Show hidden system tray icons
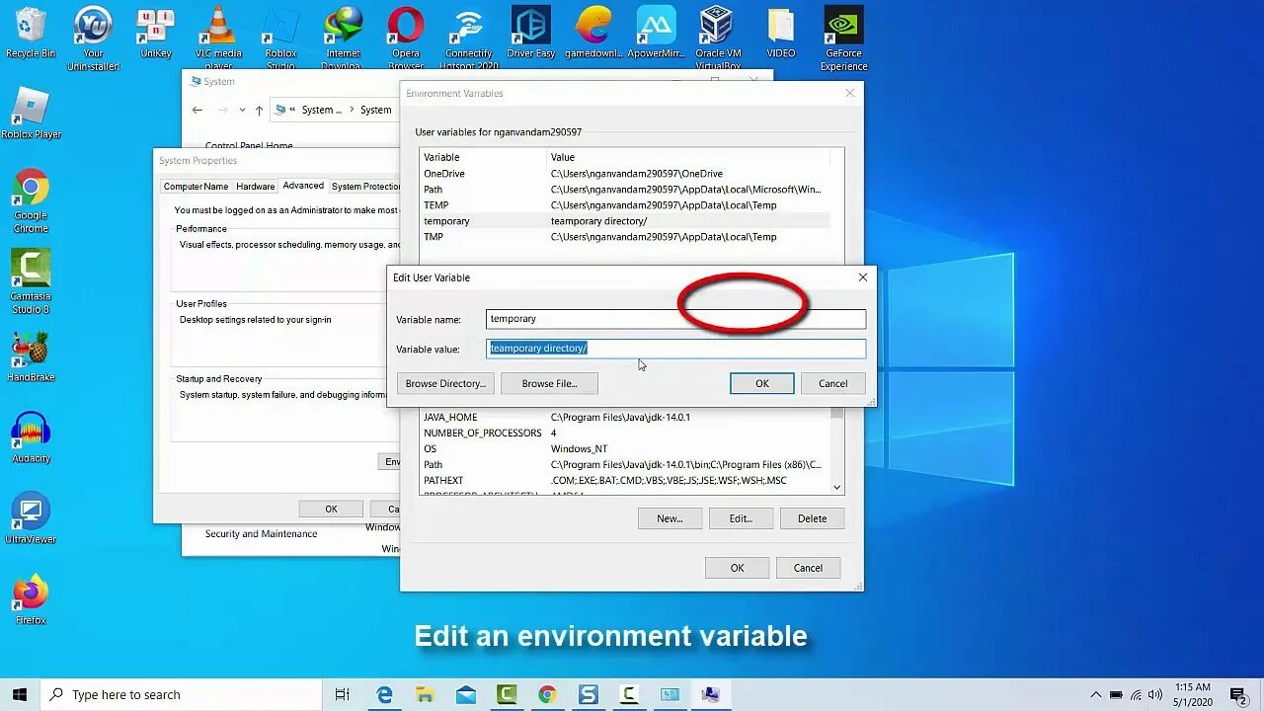The width and height of the screenshot is (1264, 711). coord(1096,694)
